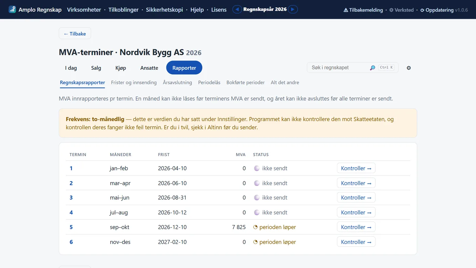
Task: Click the Amplo Regnskap logo icon
Action: [12, 10]
